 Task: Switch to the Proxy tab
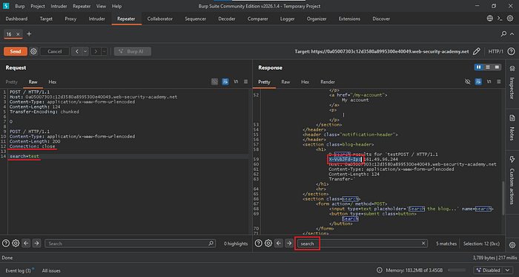coord(70,19)
